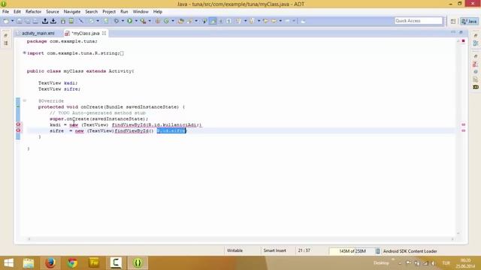Click the Writable status entry
Screen dimensions: 481x270
click(234, 250)
